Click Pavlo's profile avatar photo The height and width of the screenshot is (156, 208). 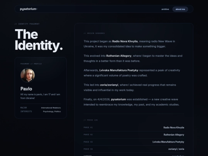pos(28,75)
